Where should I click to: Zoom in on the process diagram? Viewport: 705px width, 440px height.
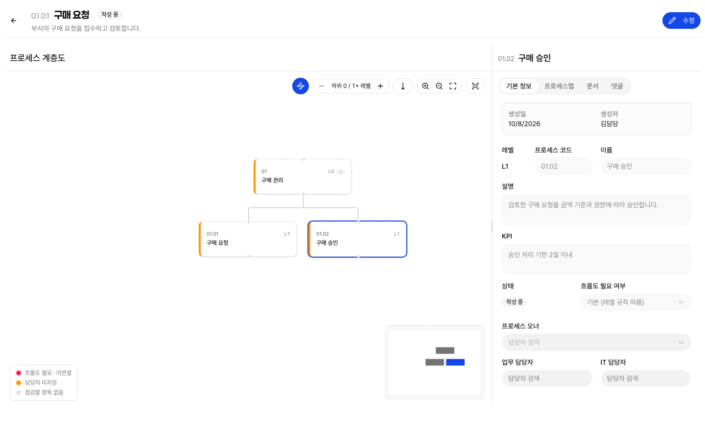(425, 86)
